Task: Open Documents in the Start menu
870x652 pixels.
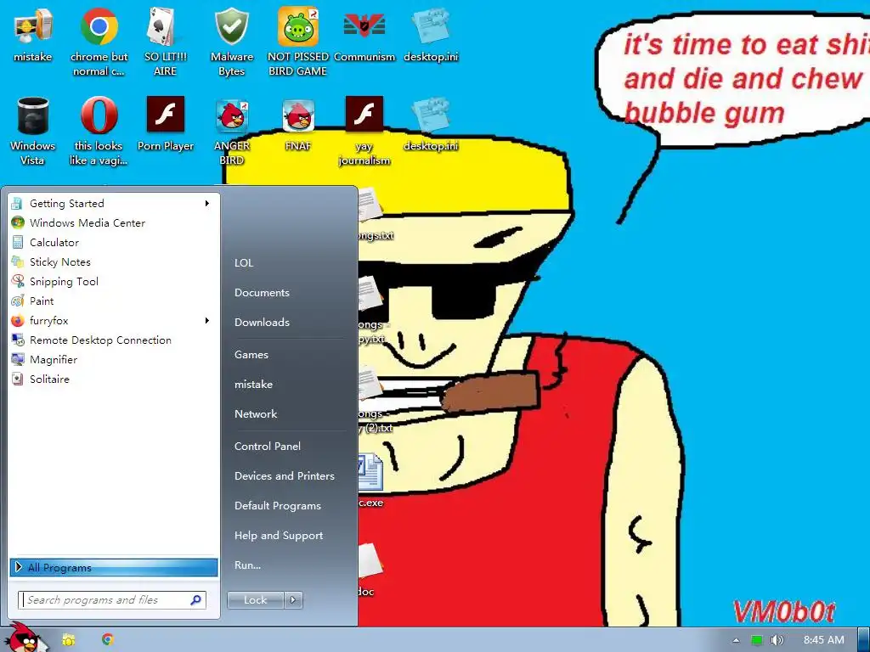Action: 262,293
